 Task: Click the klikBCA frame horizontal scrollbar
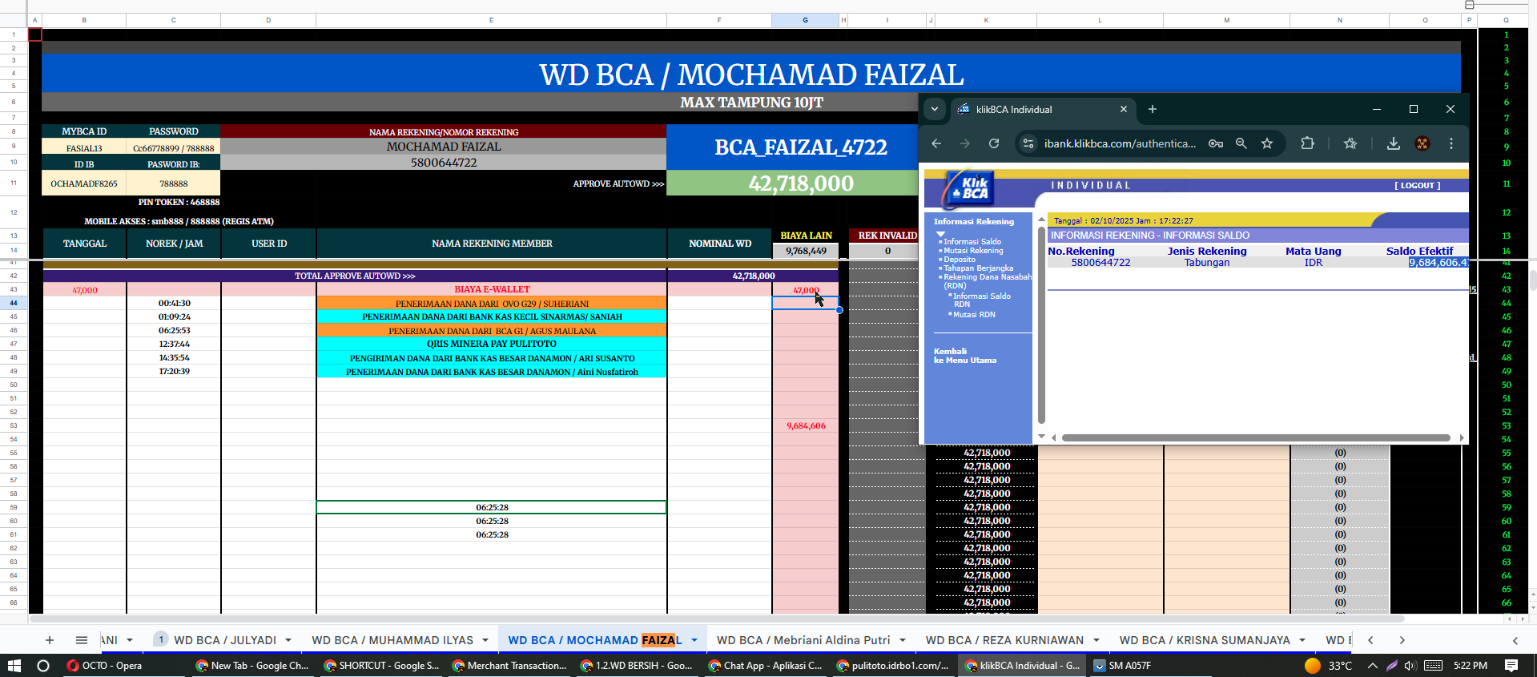[1256, 437]
